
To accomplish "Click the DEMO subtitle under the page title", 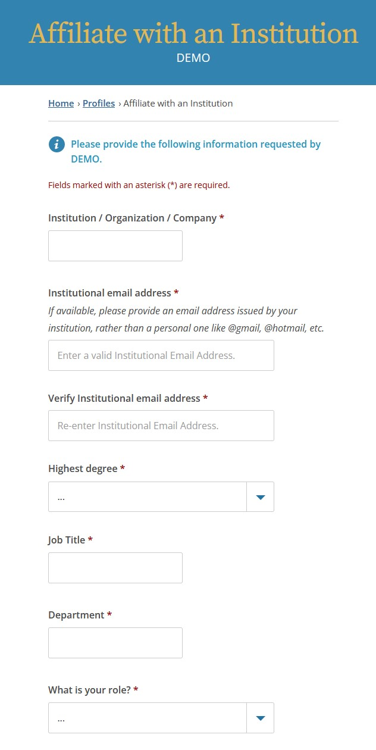I will tap(193, 58).
